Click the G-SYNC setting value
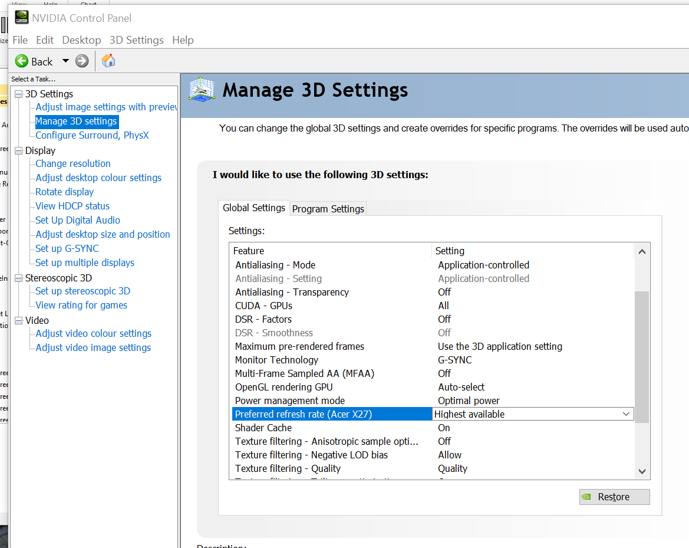Image resolution: width=689 pixels, height=548 pixels. click(455, 360)
